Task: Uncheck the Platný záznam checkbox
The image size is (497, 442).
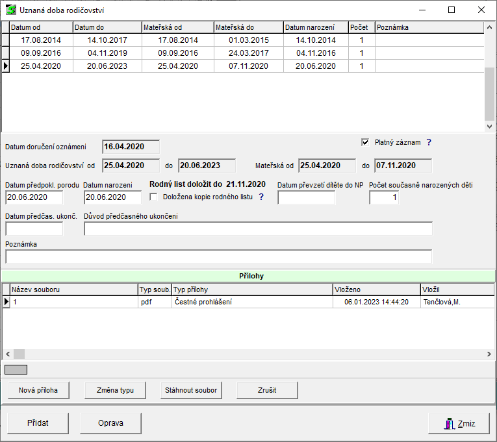Action: coord(365,142)
